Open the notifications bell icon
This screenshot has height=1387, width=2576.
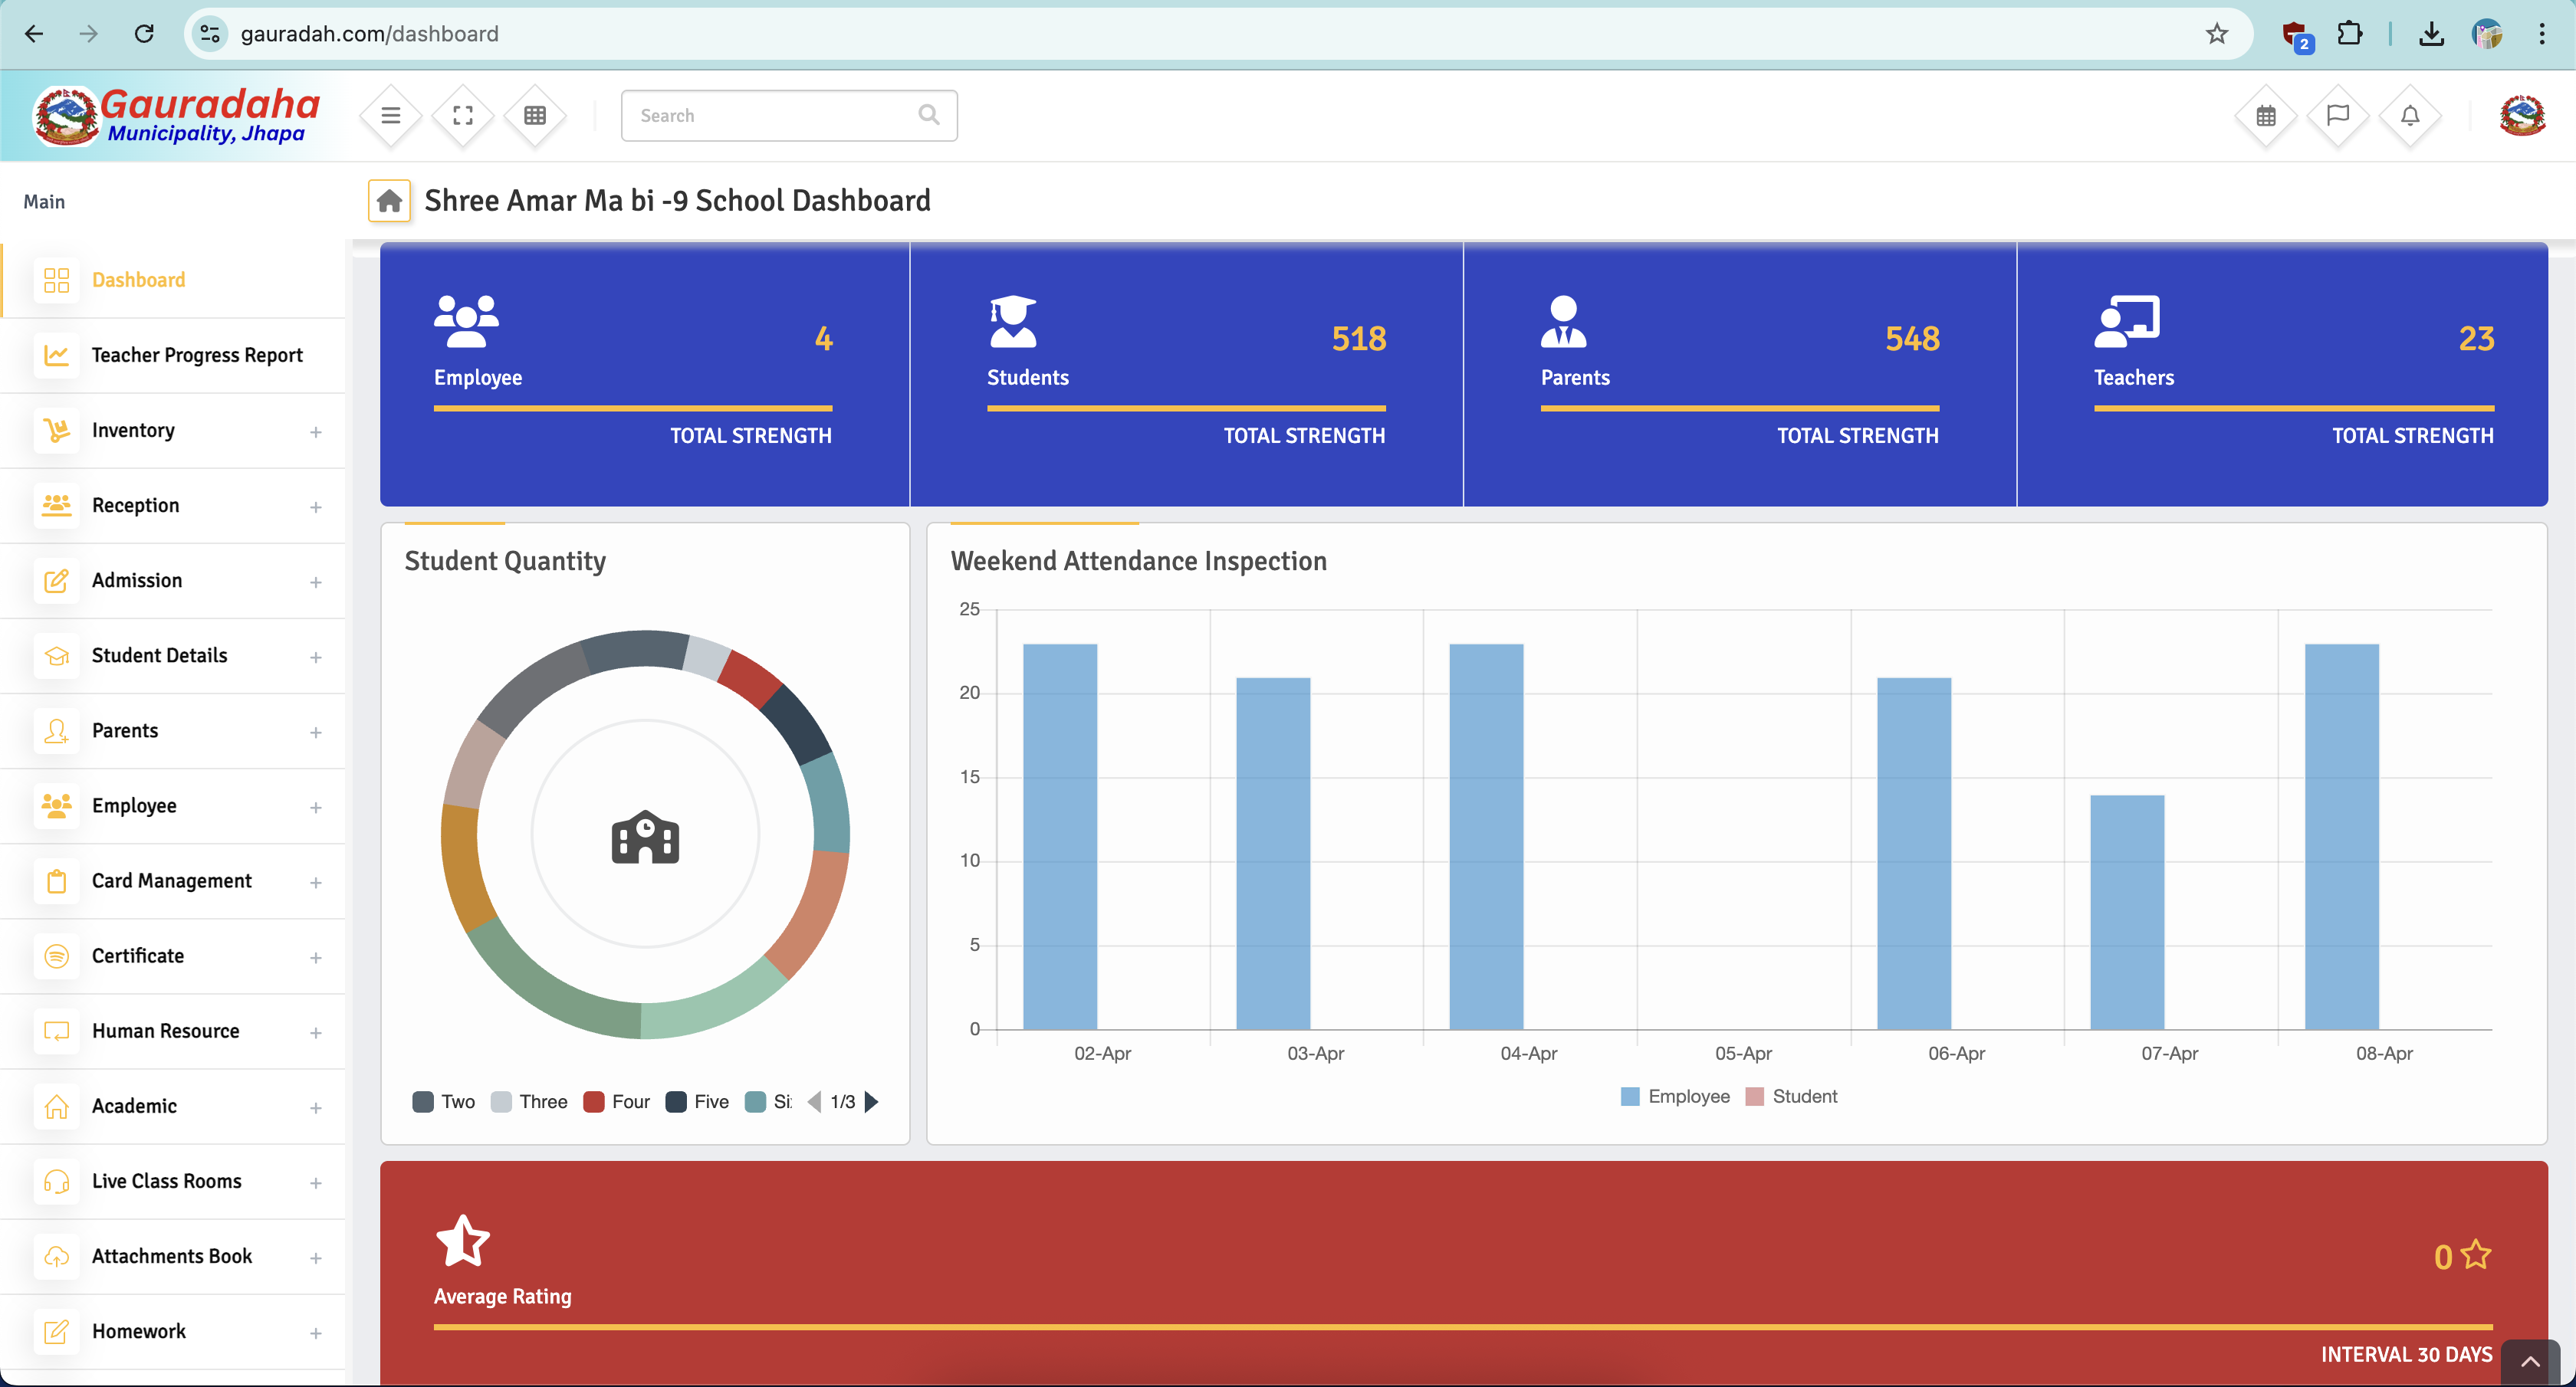pos(2410,116)
